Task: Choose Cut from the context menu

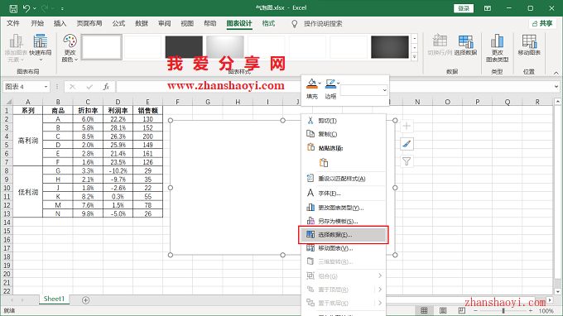Action: coord(344,121)
